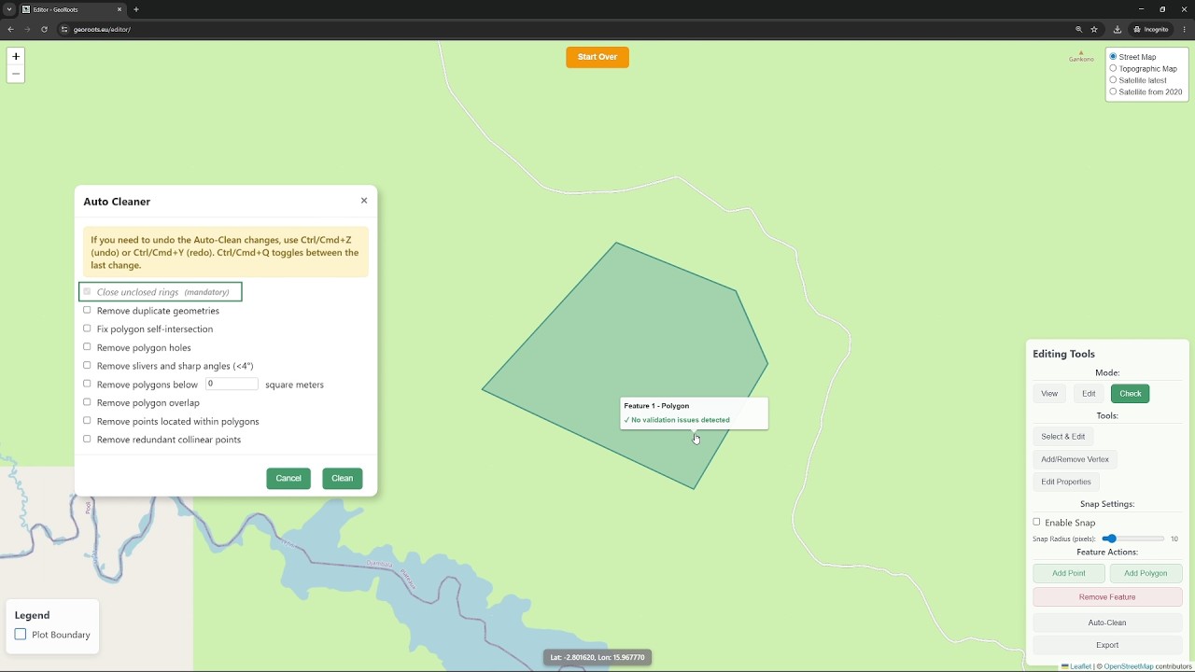Switch to Edit mode
The height and width of the screenshot is (672, 1195).
coord(1089,394)
